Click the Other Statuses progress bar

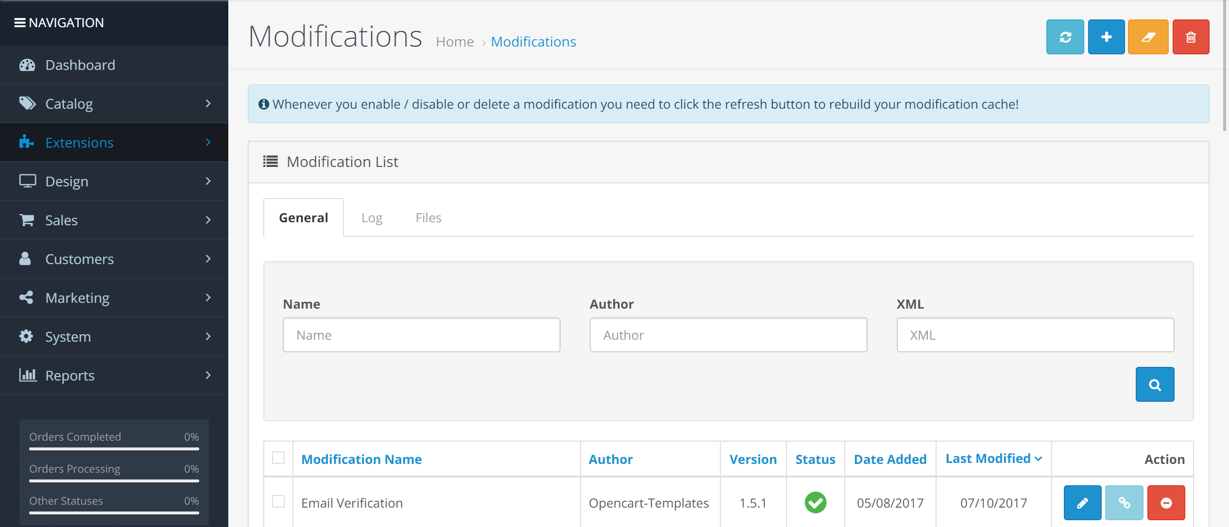pos(114,513)
